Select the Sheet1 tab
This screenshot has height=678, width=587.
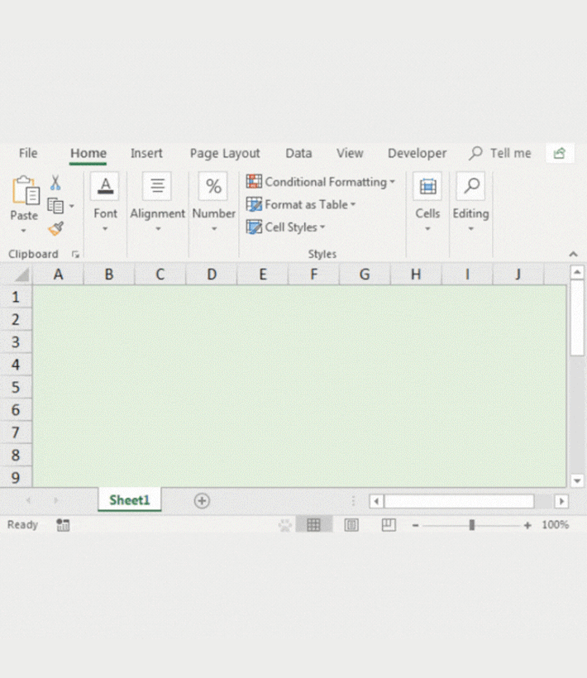[130, 500]
